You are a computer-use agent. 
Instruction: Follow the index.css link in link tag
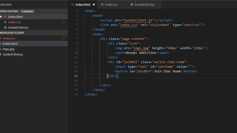pyautogui.click(x=128, y=25)
